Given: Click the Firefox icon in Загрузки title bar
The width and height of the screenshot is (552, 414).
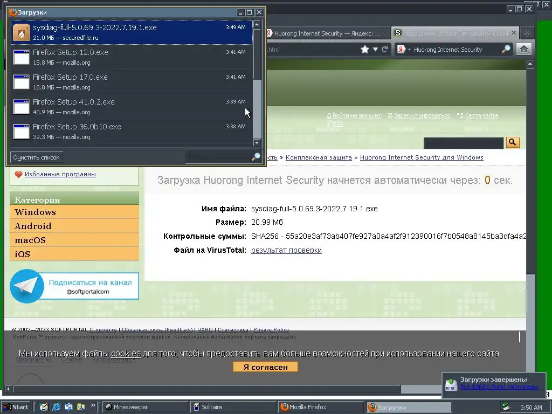Looking at the screenshot, I should 13,12.
